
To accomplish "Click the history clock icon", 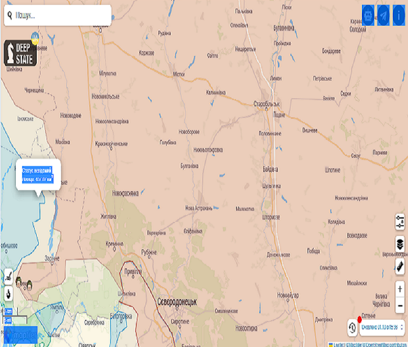I will coord(353,327).
